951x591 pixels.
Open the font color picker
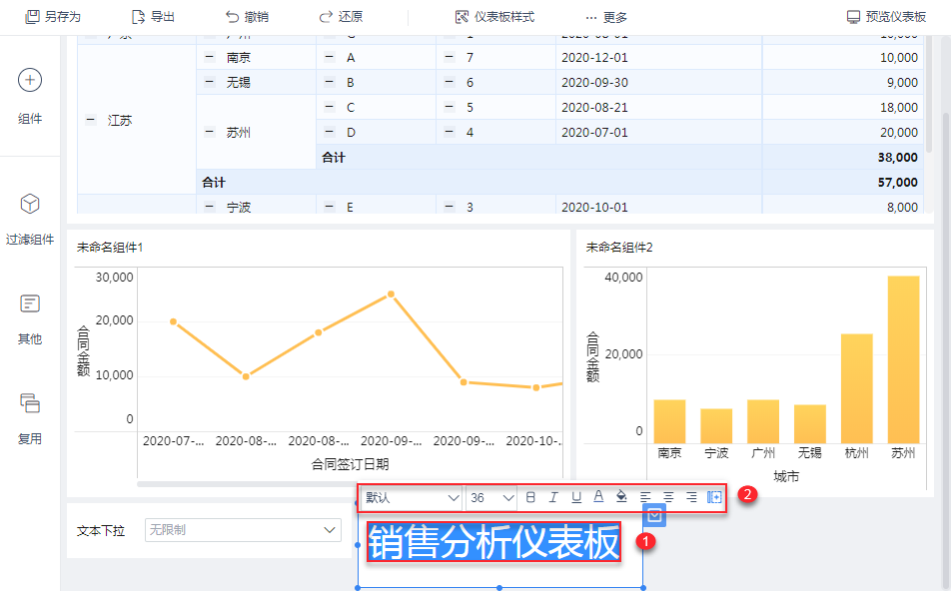click(x=598, y=496)
